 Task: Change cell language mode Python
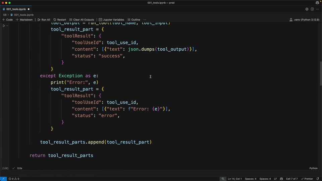[x=313, y=168]
